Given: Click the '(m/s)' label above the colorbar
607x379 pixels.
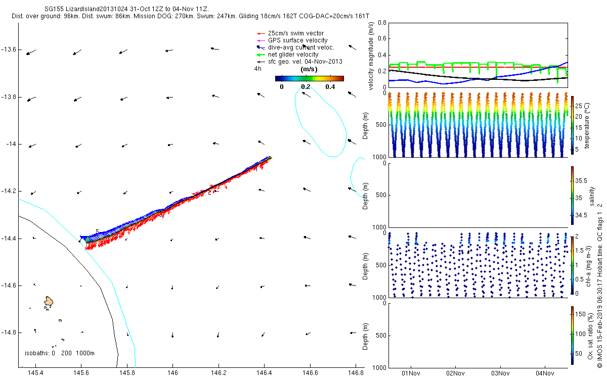Looking at the screenshot, I should (309, 69).
